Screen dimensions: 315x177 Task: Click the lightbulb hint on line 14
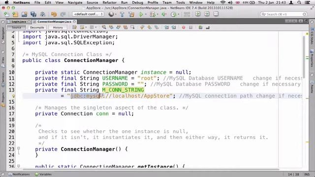click(14, 96)
